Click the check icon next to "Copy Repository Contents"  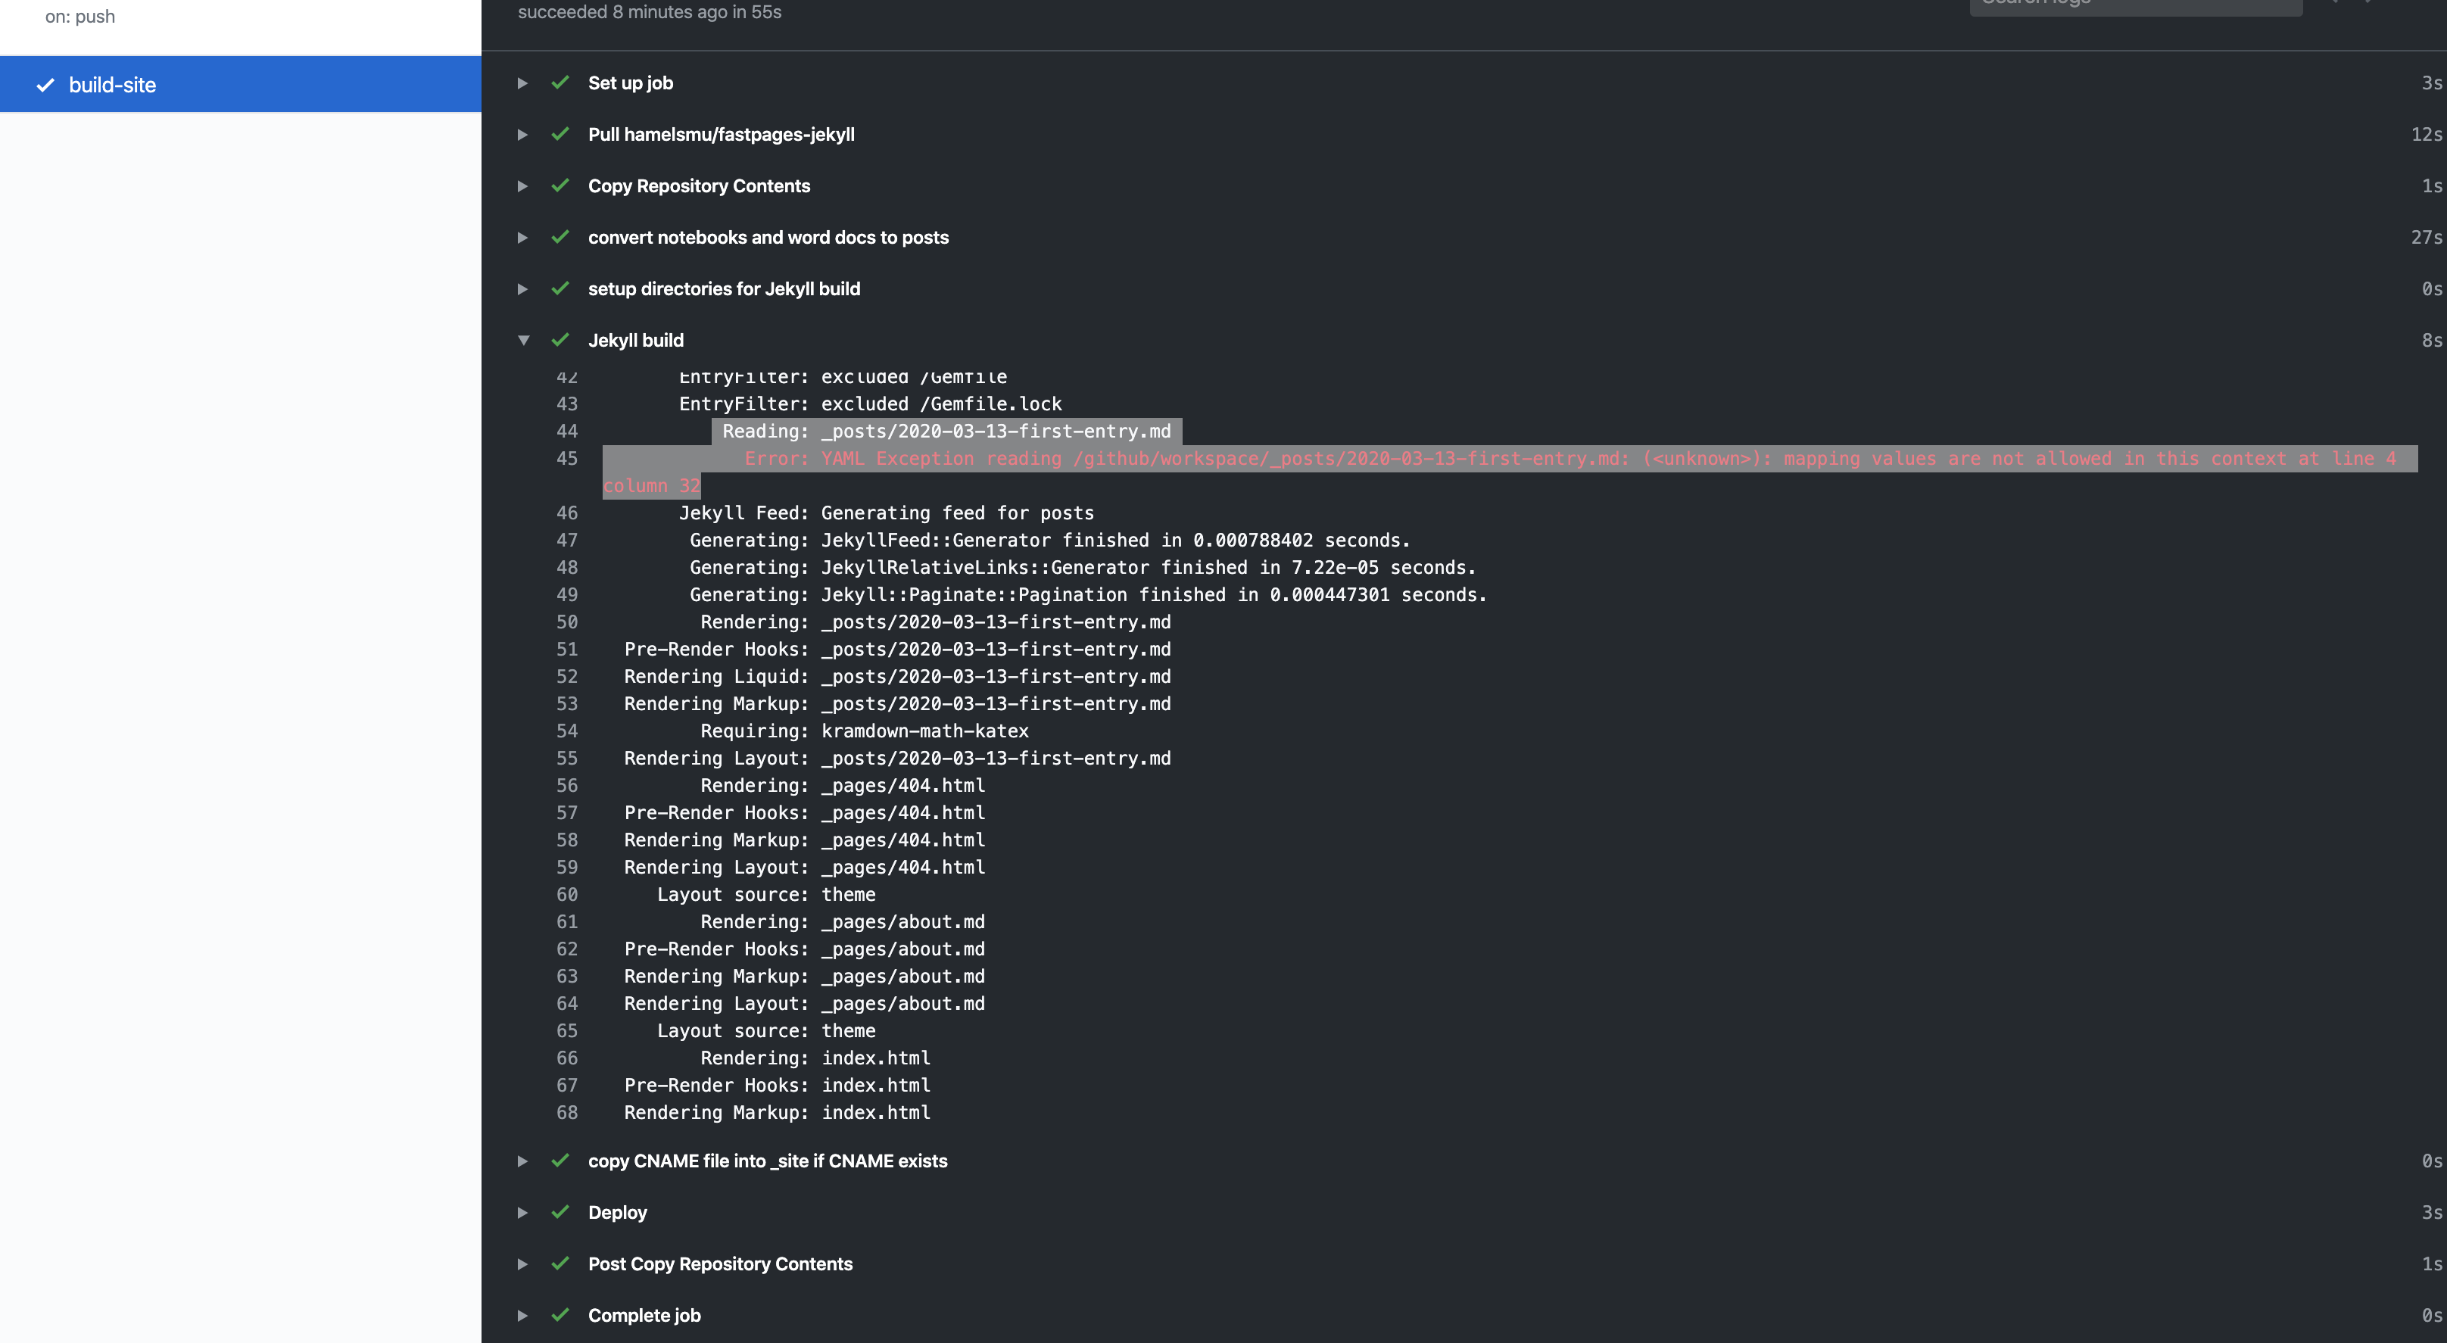[560, 185]
